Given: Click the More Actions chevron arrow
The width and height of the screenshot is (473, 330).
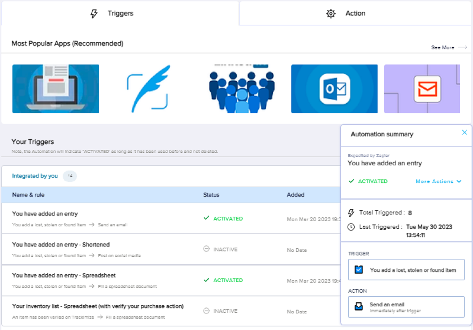Looking at the screenshot, I should (x=459, y=181).
